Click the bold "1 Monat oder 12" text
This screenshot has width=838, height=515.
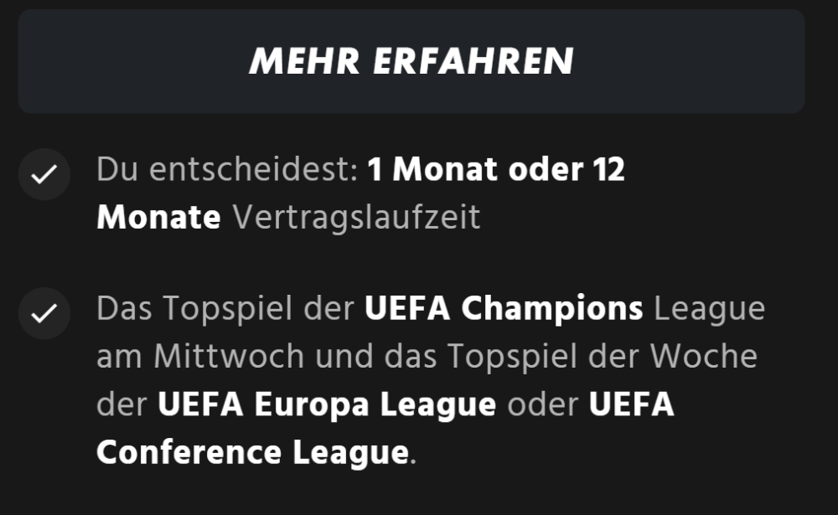496,170
